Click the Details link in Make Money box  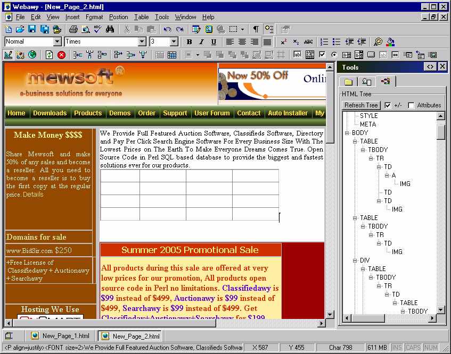[33, 195]
